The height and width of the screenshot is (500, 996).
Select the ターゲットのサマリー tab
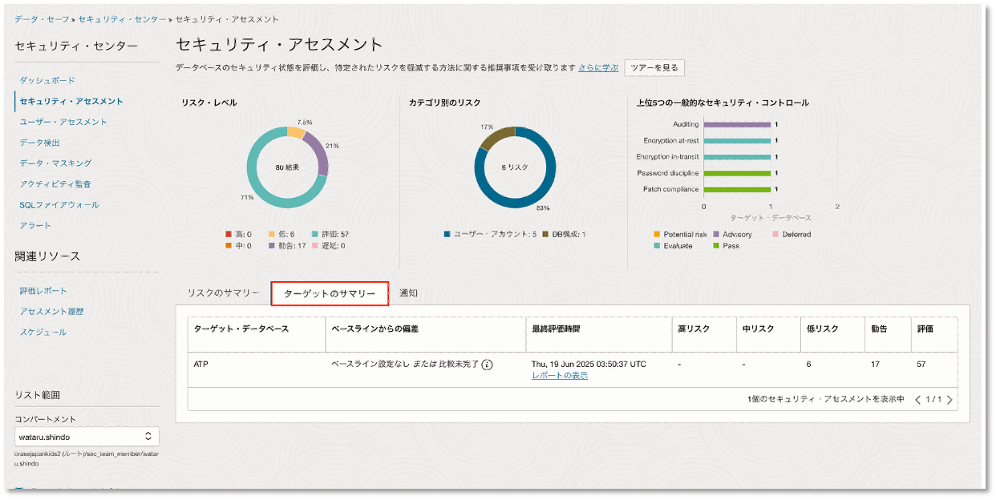tap(330, 294)
